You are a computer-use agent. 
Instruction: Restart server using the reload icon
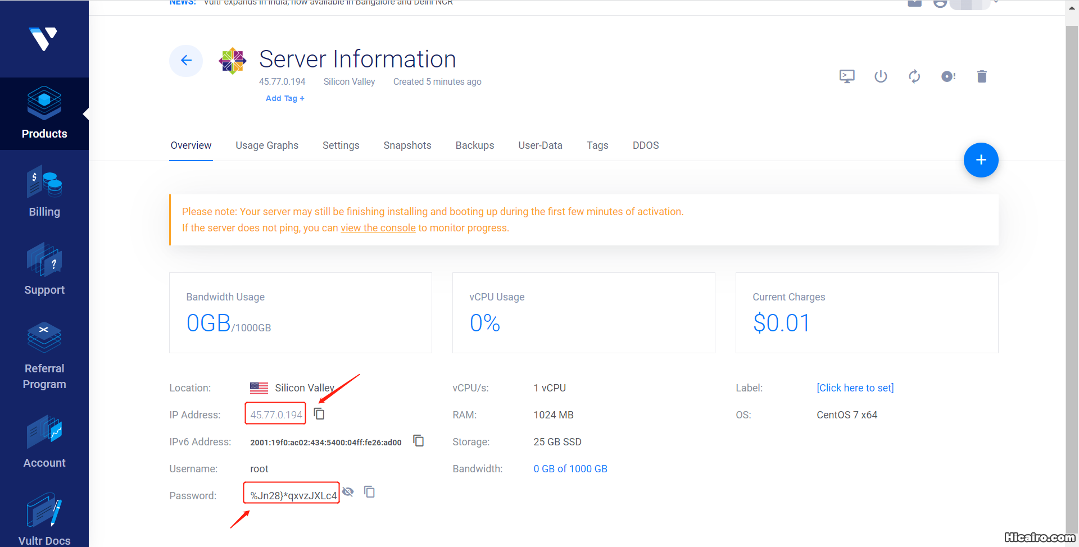click(914, 76)
